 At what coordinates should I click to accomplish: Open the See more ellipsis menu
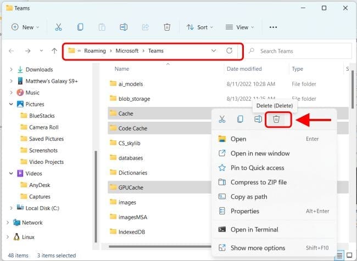point(274,27)
